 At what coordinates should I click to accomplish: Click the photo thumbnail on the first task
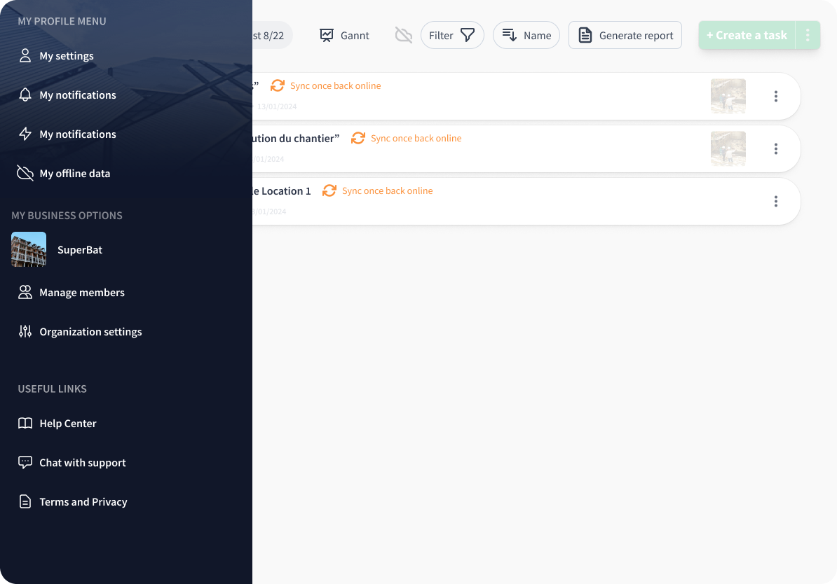coord(728,96)
